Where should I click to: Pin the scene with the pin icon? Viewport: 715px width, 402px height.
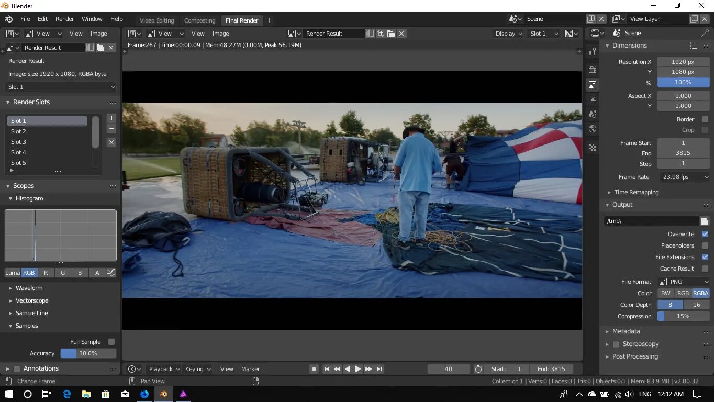click(706, 33)
